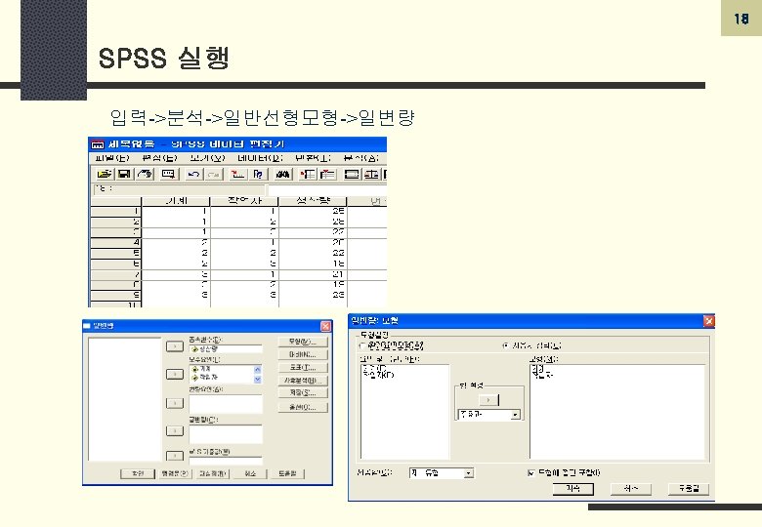Click Cancel (취소) in Univariate dialog
Image resolution: width=762 pixels, height=527 pixels.
tap(250, 473)
